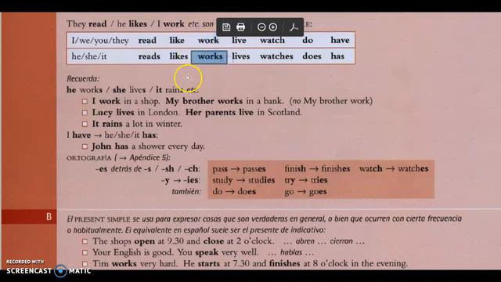This screenshot has height=282, width=501.
Task: Click 'lives' in the he/she/it table row
Action: click(240, 56)
